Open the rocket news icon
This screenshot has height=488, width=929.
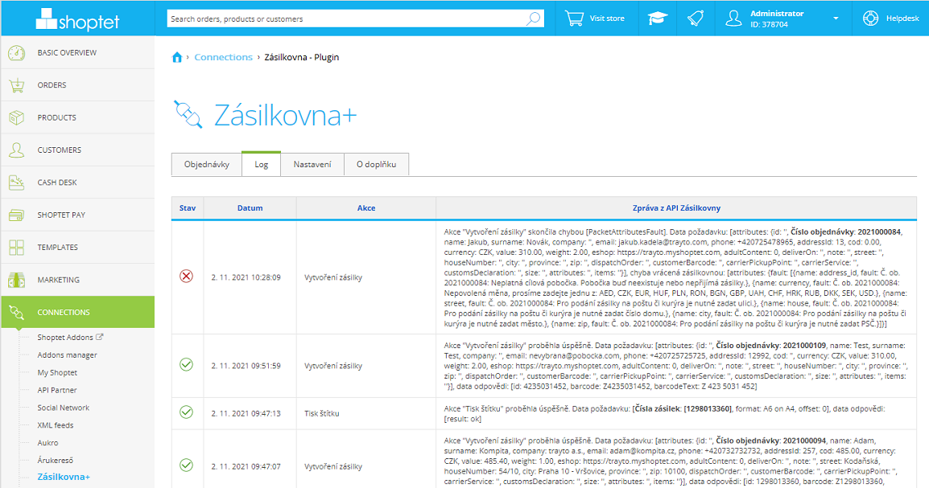696,18
